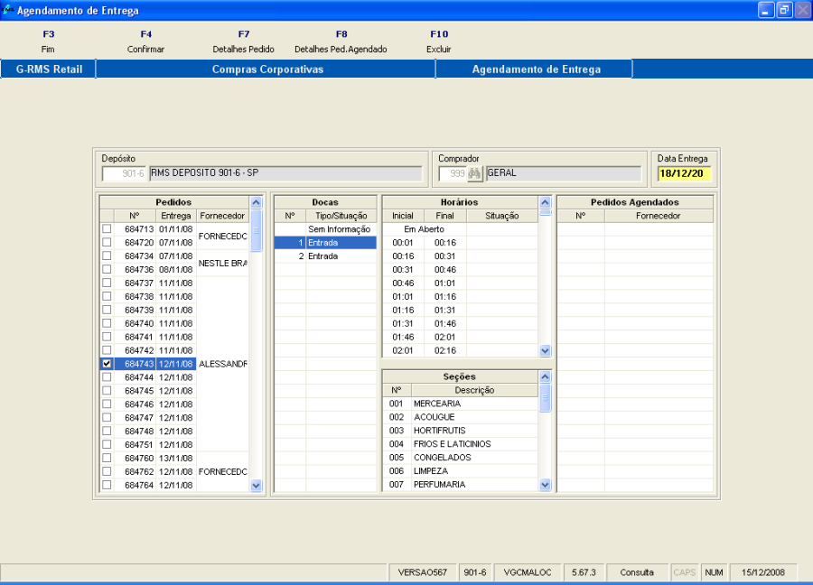Open F8 Detalhes Ped.Agendado
Viewport: 813px width, 585px height.
[x=341, y=42]
